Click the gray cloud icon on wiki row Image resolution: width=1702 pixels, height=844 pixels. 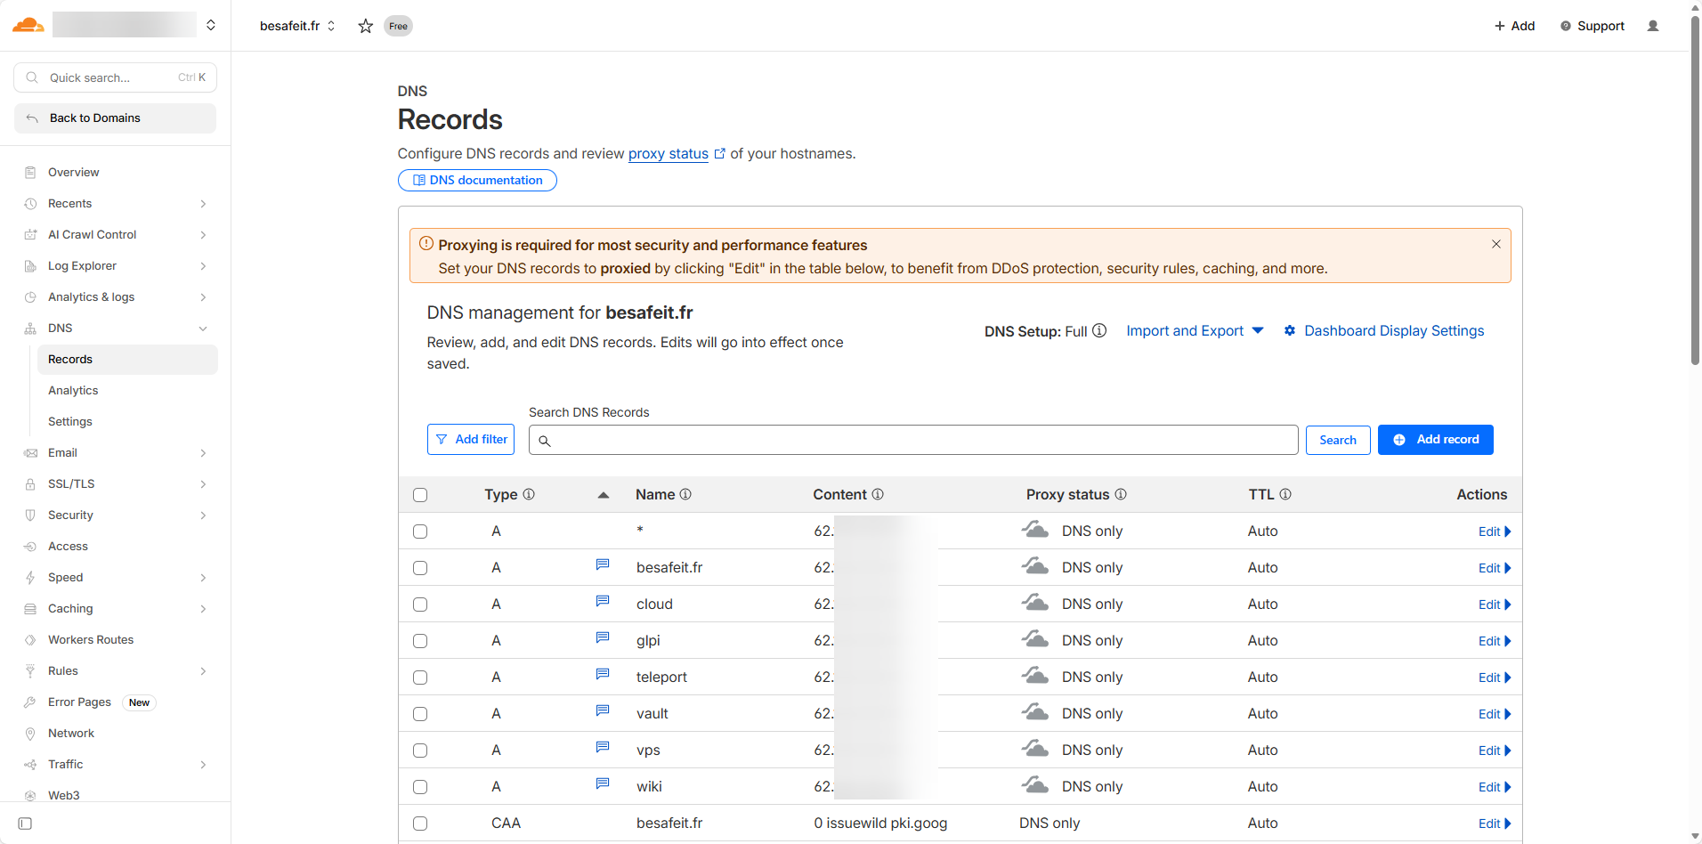pyautogui.click(x=1034, y=784)
